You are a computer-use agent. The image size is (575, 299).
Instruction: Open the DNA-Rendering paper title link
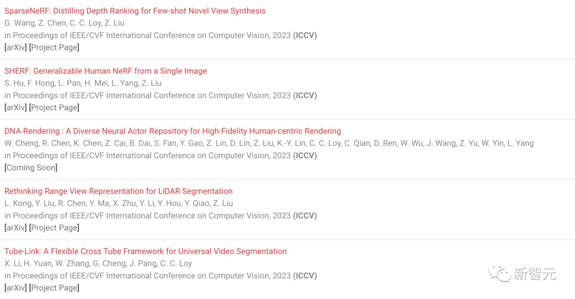pos(172,131)
